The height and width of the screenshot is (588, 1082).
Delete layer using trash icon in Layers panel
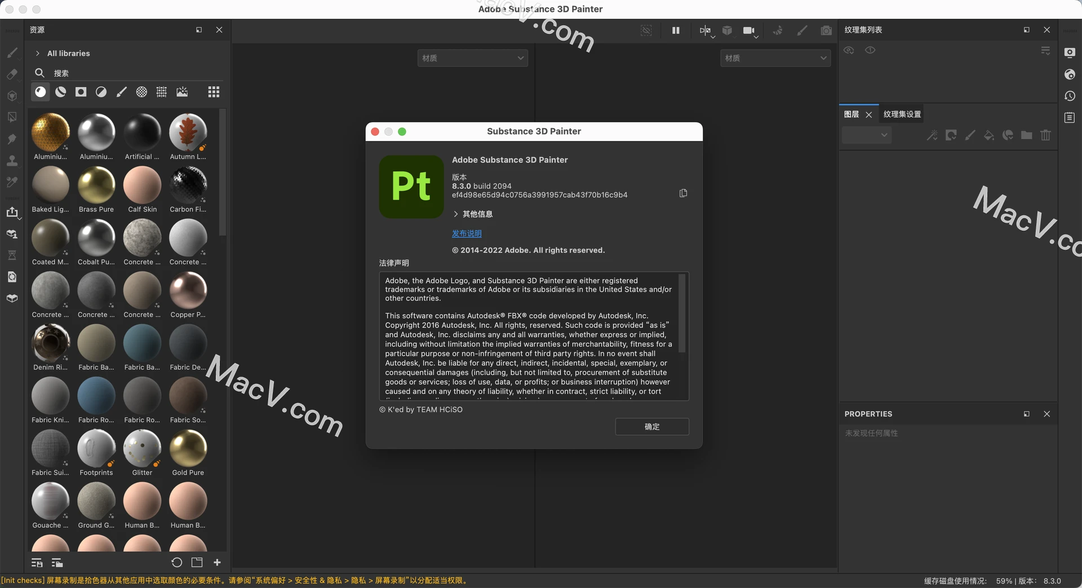[1045, 135]
